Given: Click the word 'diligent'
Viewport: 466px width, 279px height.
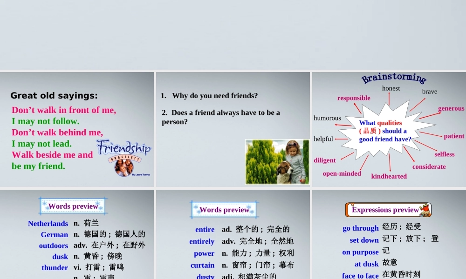Looking at the screenshot, I should click(324, 160).
